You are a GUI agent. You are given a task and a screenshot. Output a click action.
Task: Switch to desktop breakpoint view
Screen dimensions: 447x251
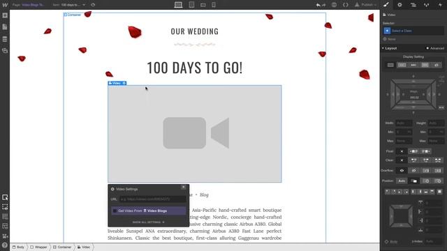pyautogui.click(x=179, y=5)
